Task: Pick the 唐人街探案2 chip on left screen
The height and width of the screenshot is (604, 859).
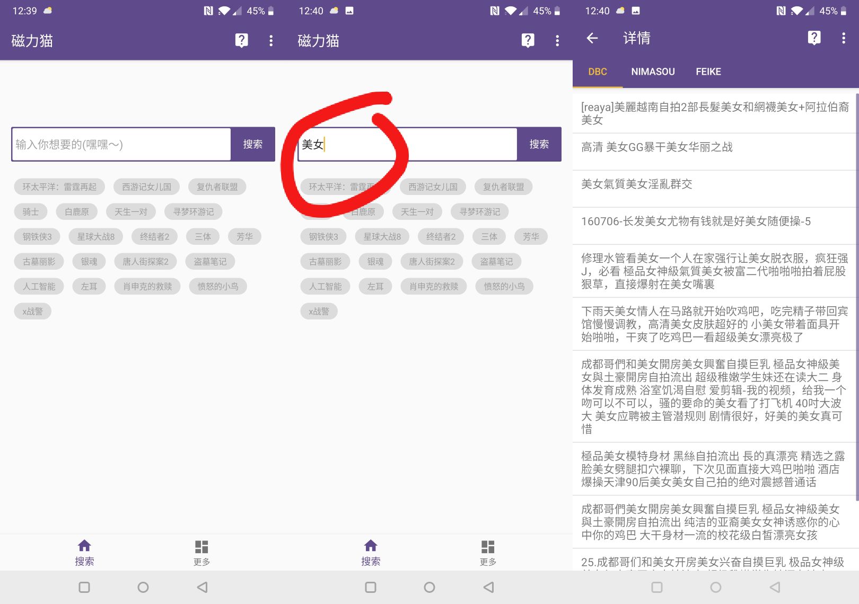Action: pos(145,262)
